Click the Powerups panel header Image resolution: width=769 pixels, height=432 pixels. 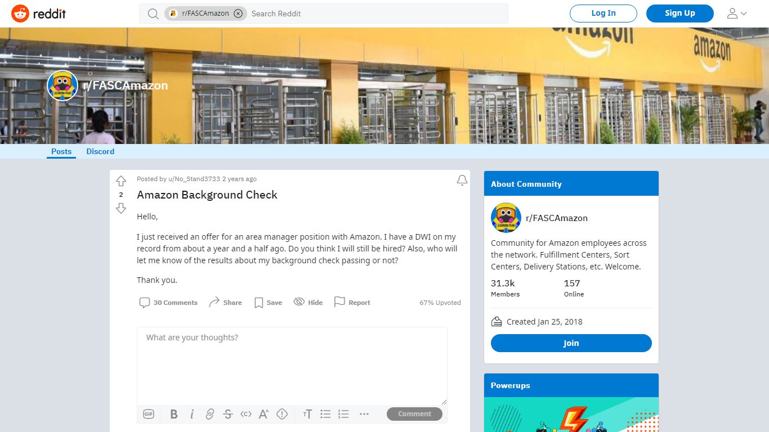[571, 385]
